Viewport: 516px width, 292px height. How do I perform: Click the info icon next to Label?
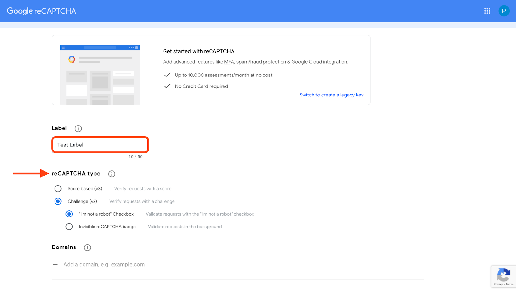[78, 129]
